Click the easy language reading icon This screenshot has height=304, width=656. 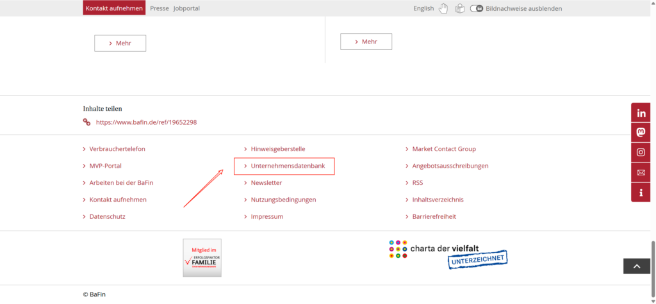459,8
